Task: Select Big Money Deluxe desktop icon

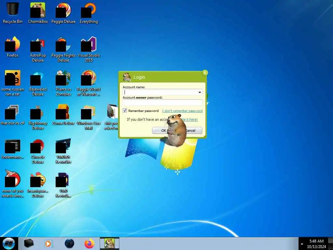Action: [38, 117]
